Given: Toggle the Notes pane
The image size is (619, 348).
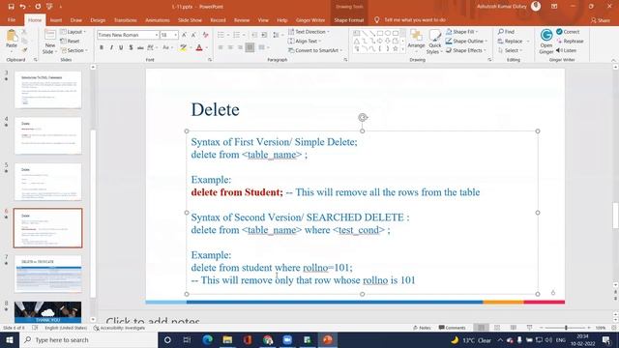Looking at the screenshot, I should point(422,328).
